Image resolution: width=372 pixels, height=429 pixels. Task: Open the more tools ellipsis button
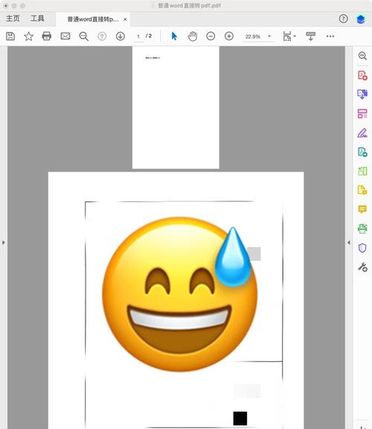point(330,36)
